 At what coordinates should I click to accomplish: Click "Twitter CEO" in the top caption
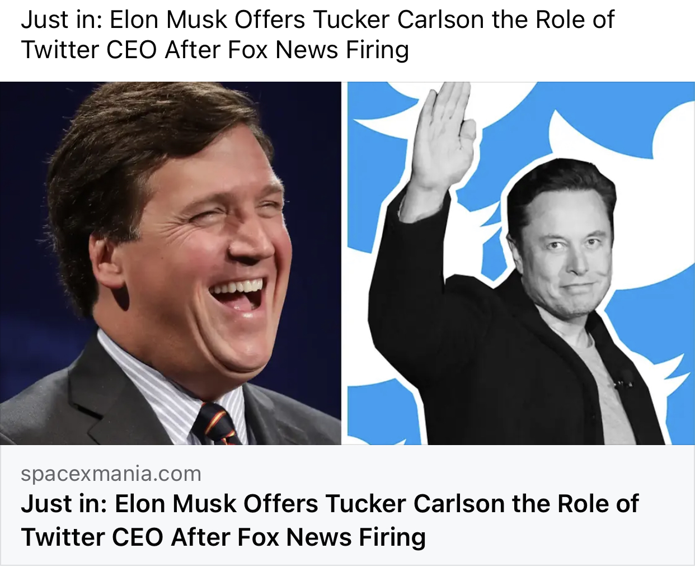point(90,50)
